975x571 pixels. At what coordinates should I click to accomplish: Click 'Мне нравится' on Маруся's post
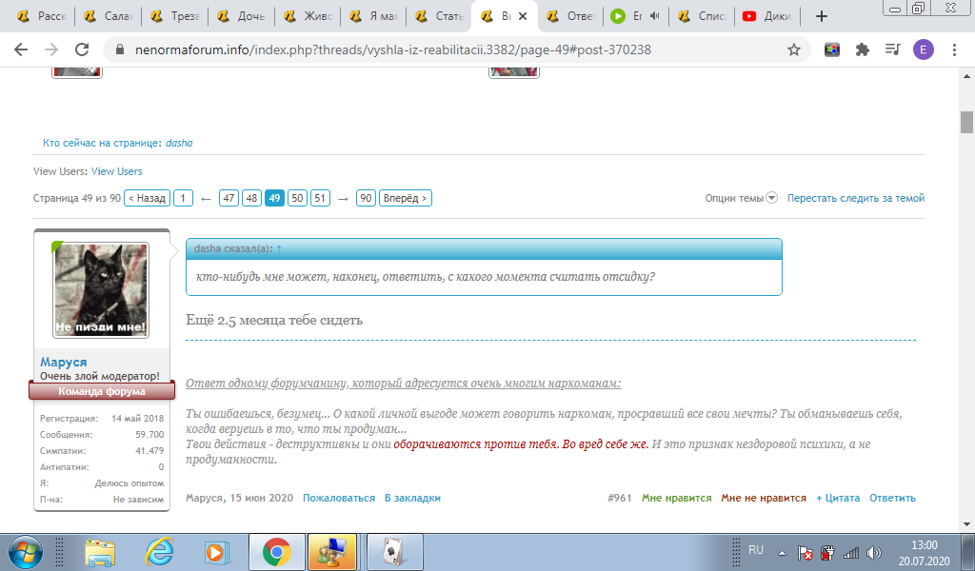[x=676, y=498]
